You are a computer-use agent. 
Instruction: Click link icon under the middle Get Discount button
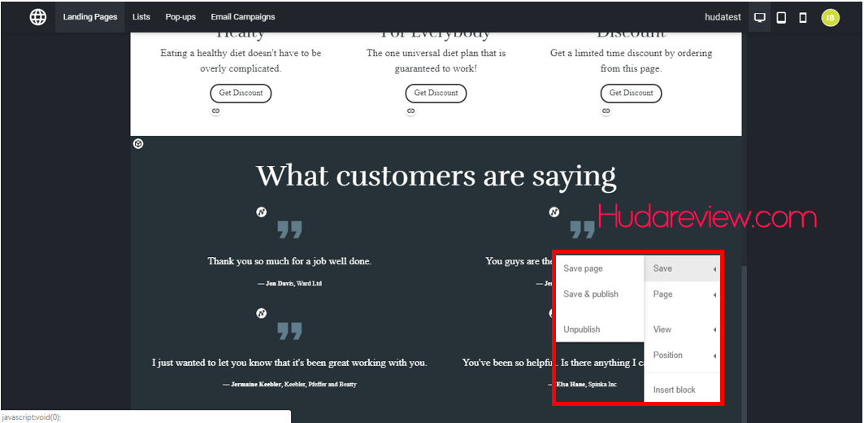(x=411, y=111)
